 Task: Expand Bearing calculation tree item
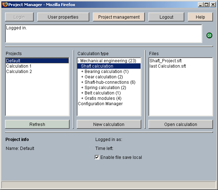[82, 72]
